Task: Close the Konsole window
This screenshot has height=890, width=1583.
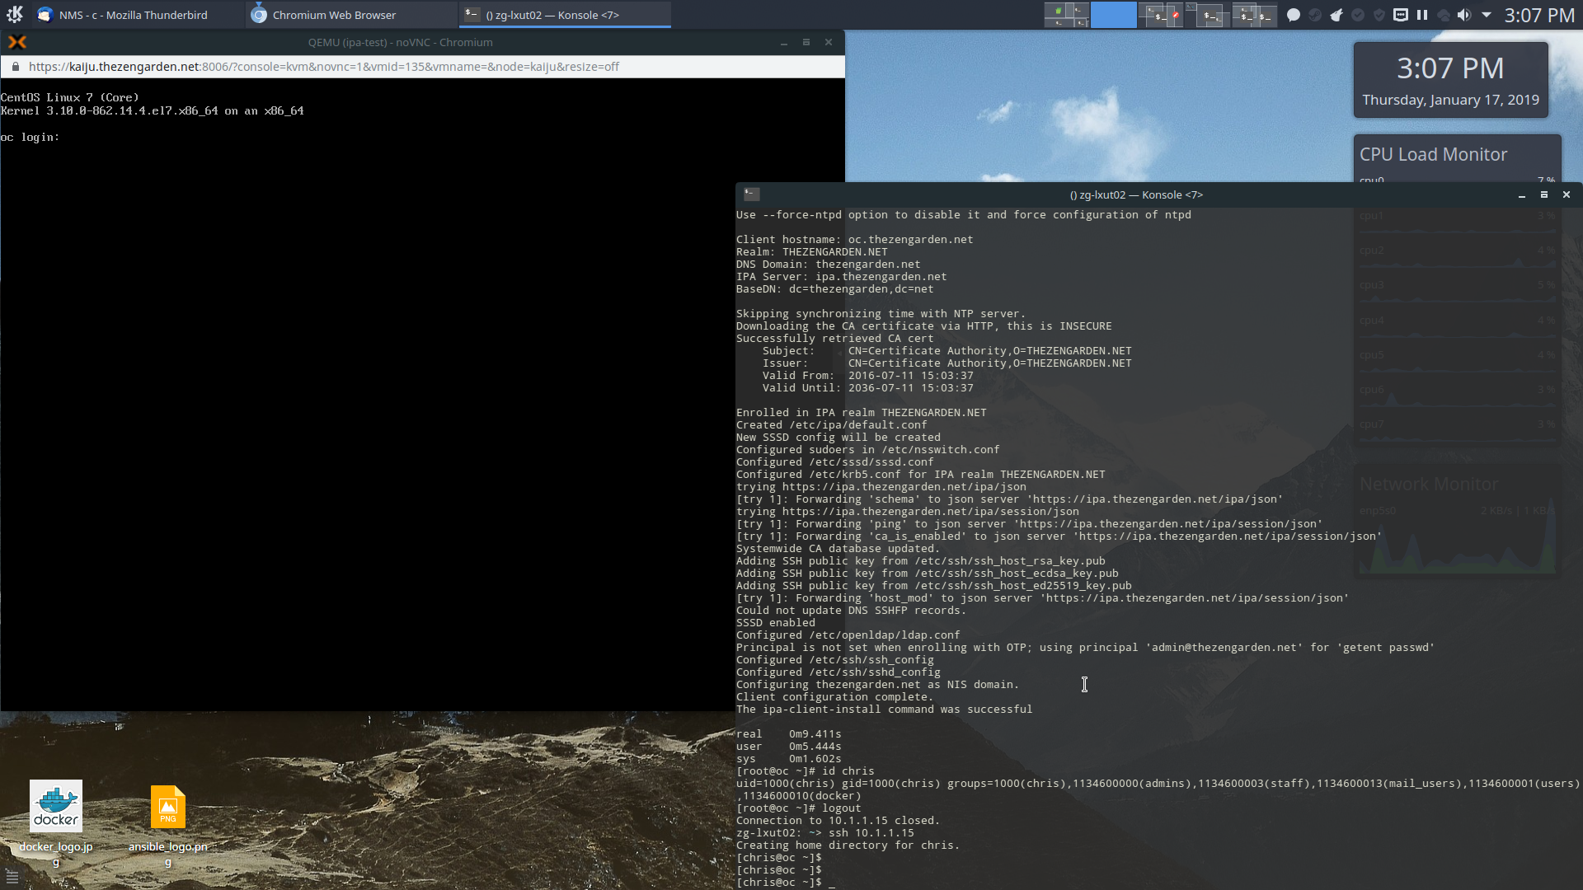Action: pos(1567,194)
